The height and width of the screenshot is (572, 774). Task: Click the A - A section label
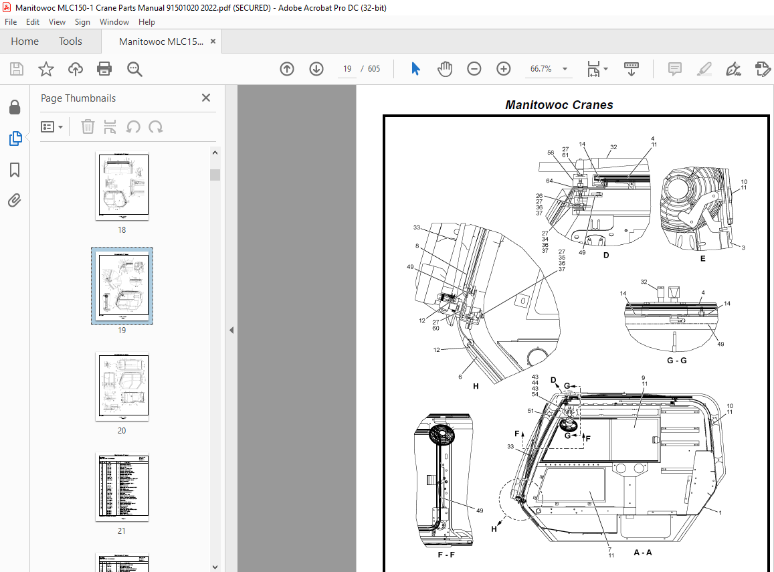[643, 552]
